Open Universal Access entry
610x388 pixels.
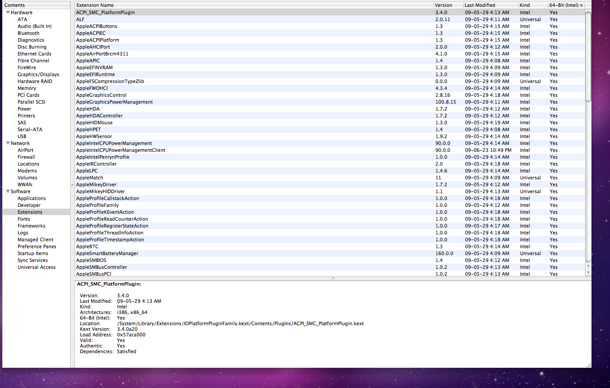click(37, 267)
